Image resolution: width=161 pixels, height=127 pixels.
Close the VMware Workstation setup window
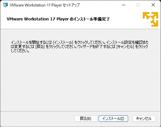click(153, 5)
